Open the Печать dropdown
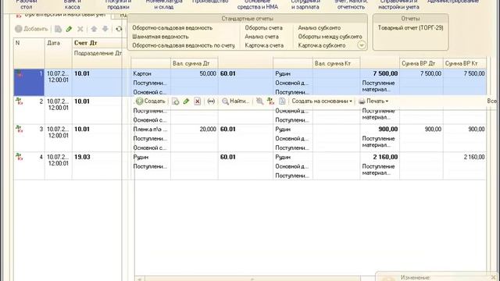500x281 pixels. pyautogui.click(x=373, y=101)
